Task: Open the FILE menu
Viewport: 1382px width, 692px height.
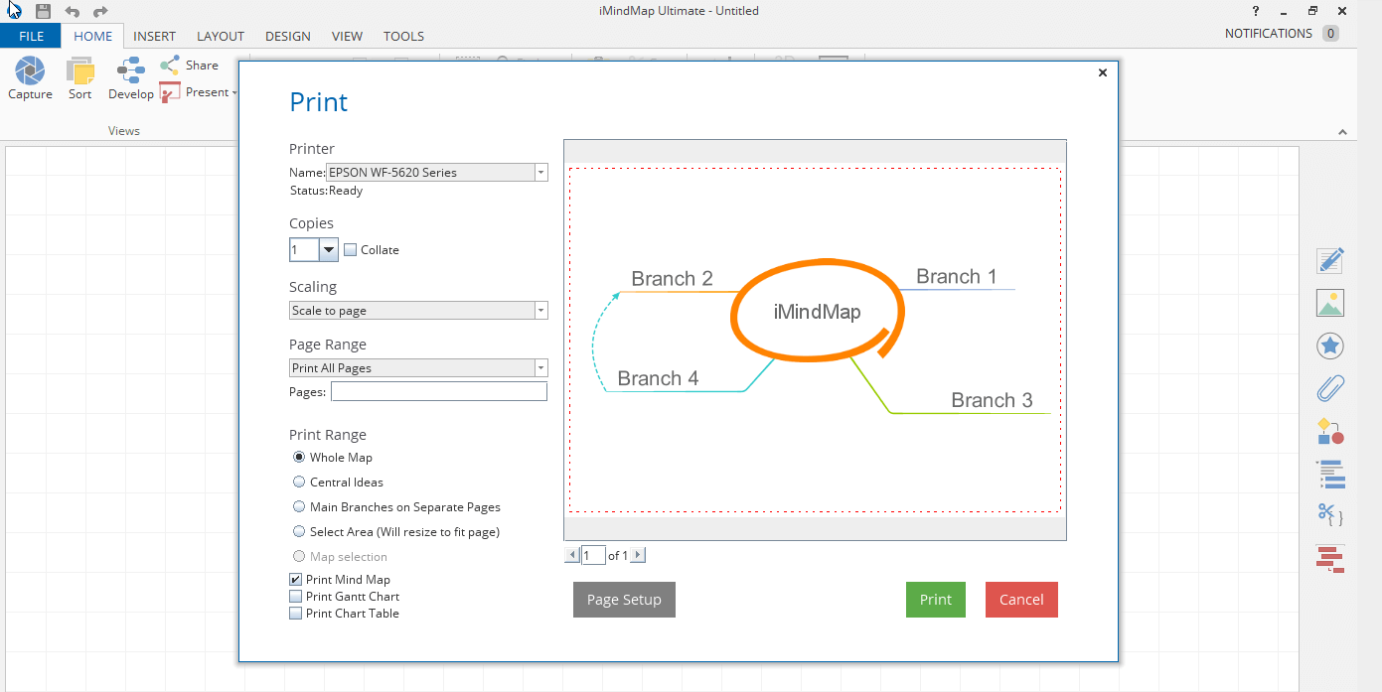Action: [31, 36]
